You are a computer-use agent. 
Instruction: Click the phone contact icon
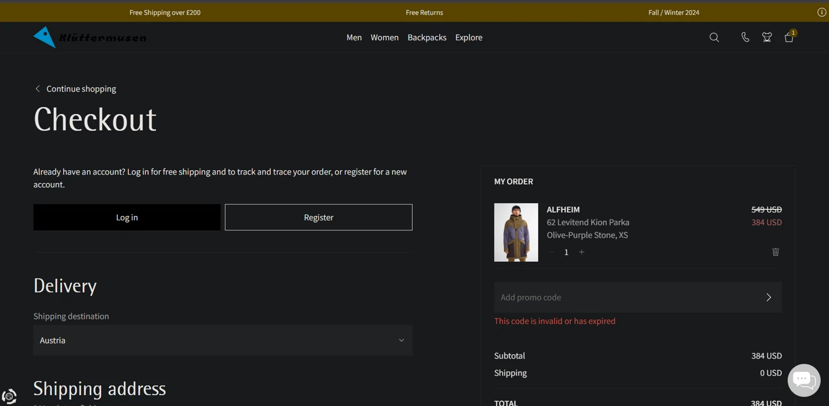coord(745,38)
